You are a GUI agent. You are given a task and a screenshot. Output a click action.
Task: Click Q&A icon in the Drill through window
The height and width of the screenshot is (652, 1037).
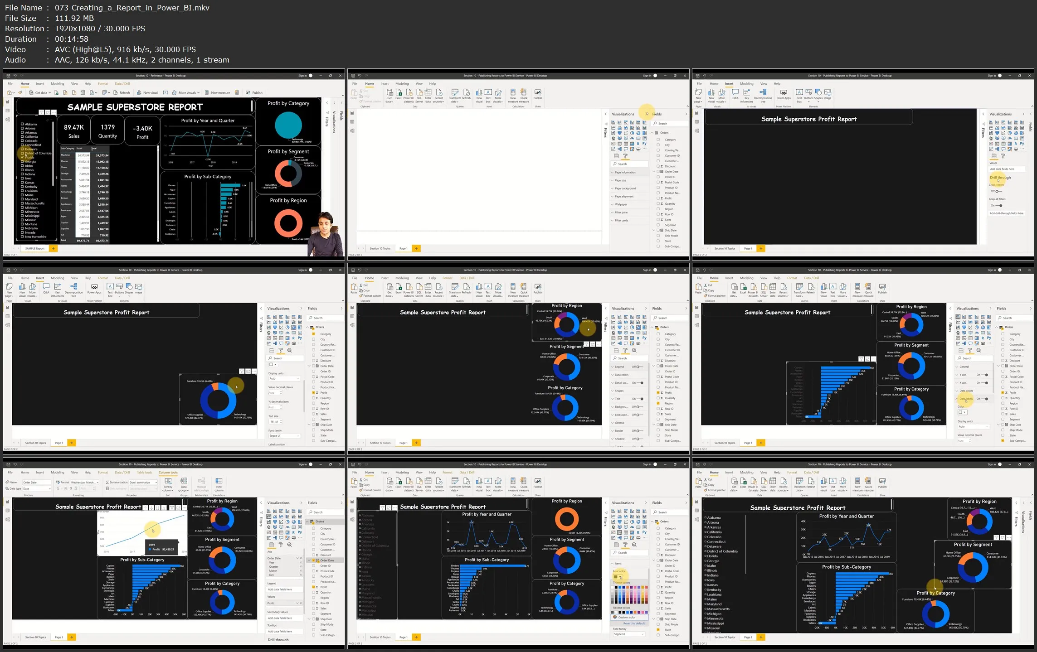pyautogui.click(x=735, y=94)
